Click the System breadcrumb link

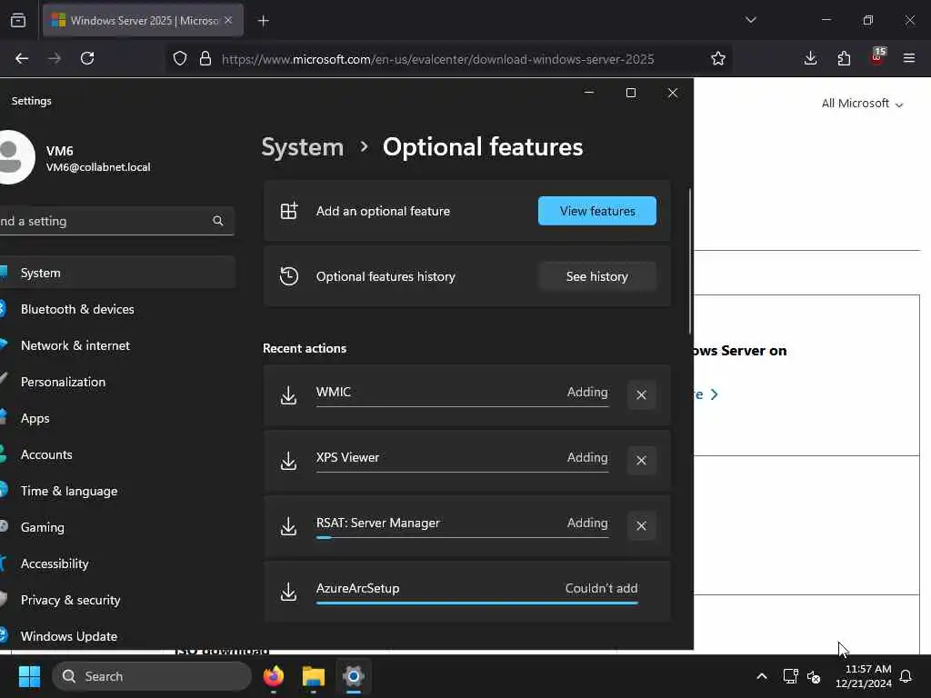pos(302,147)
